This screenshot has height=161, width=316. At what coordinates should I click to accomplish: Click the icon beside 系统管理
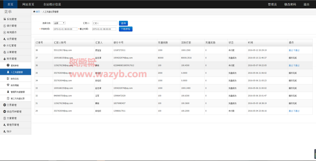(4, 19)
